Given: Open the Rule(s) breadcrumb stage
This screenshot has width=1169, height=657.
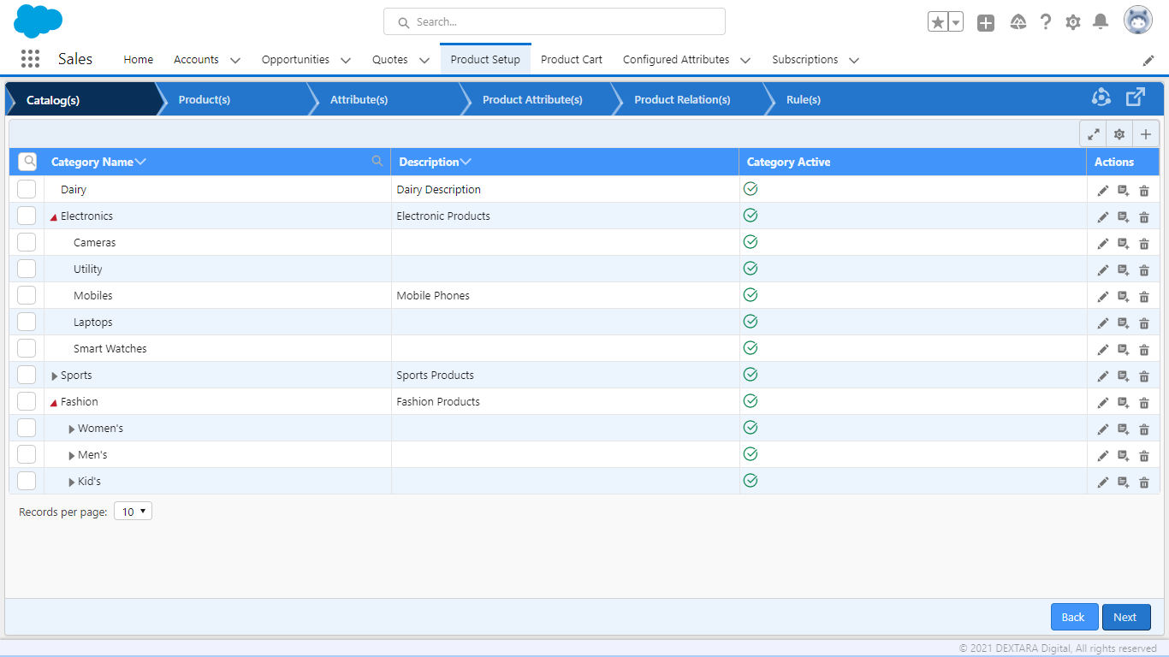Looking at the screenshot, I should (x=803, y=99).
